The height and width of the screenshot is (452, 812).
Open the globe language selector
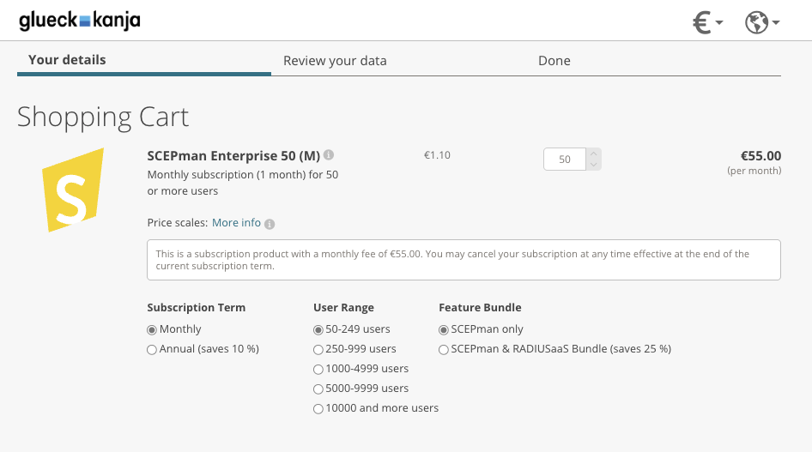[x=762, y=23]
